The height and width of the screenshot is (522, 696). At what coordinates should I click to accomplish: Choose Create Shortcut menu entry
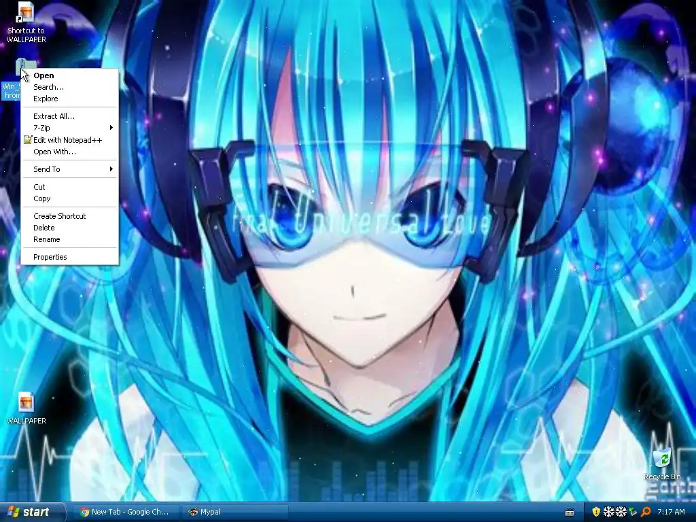tap(70, 216)
